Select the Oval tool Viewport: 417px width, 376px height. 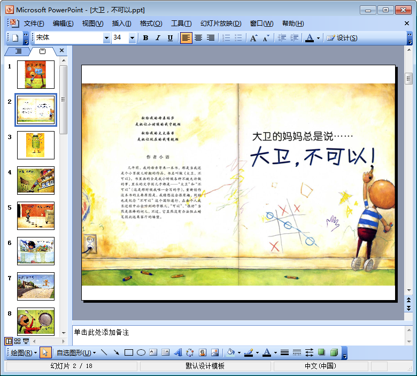coord(141,353)
